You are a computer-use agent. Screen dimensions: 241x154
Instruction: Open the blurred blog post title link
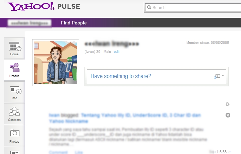[x=125, y=118]
